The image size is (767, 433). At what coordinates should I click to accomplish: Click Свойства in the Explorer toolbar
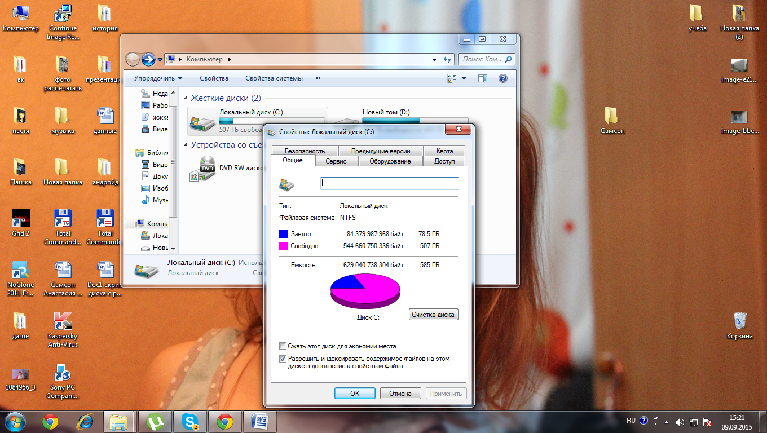click(x=214, y=78)
